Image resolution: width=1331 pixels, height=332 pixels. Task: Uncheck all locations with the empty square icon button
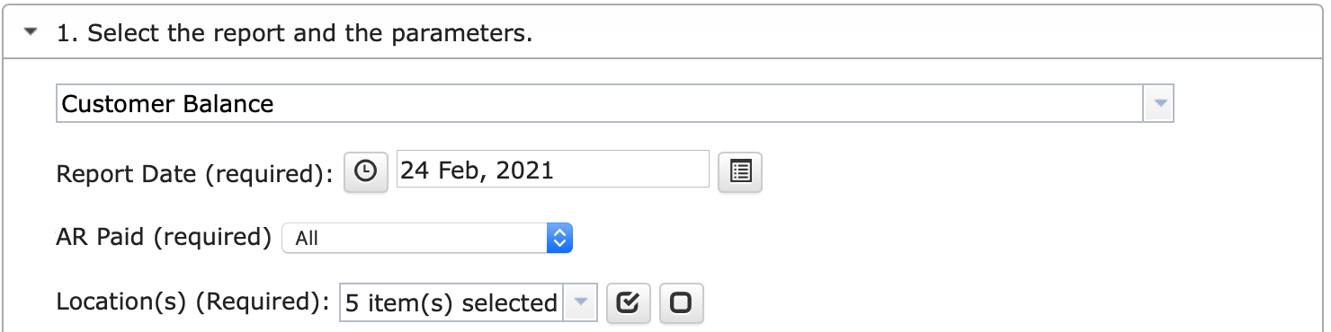point(682,304)
